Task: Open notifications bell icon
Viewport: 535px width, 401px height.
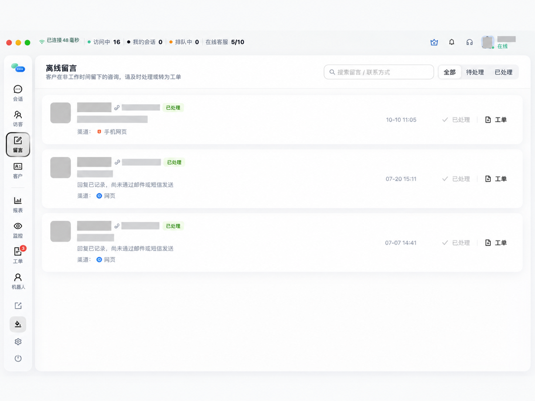Action: click(x=451, y=42)
